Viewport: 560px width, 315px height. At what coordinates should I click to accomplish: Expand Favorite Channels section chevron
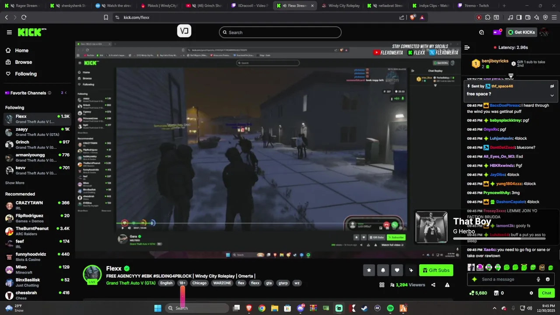point(66,93)
